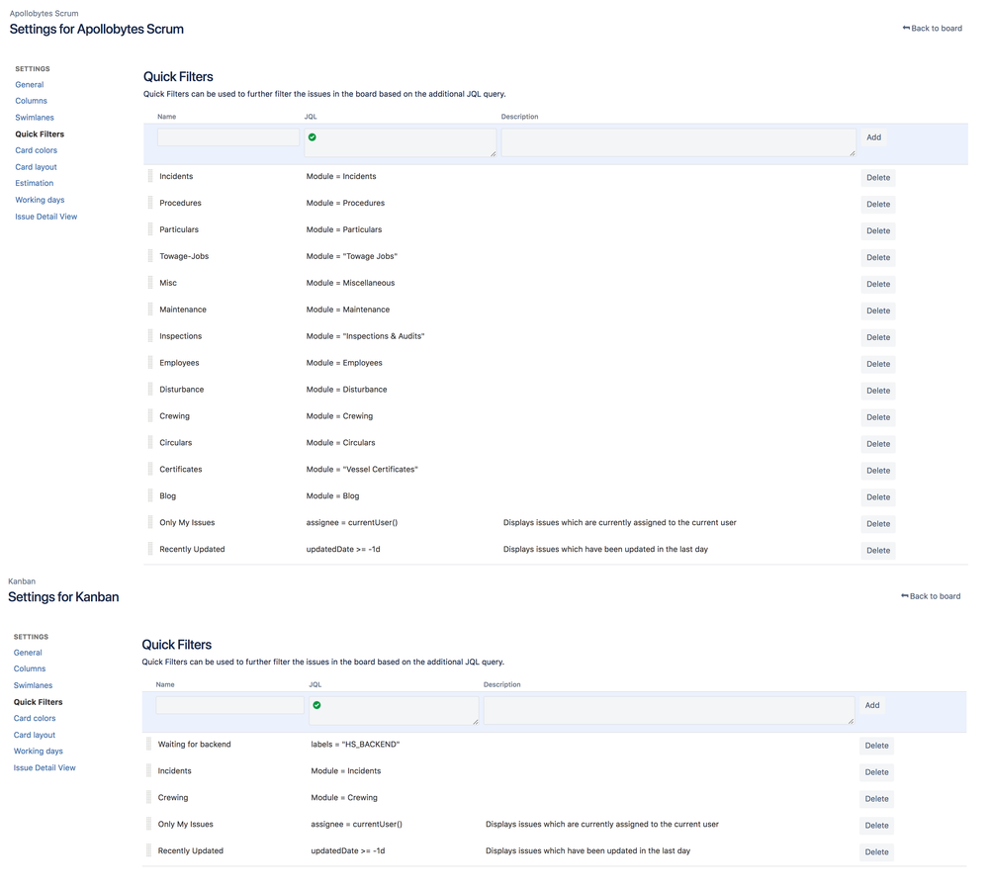
Task: Delete the Procedures quick filter
Action: pyautogui.click(x=878, y=204)
